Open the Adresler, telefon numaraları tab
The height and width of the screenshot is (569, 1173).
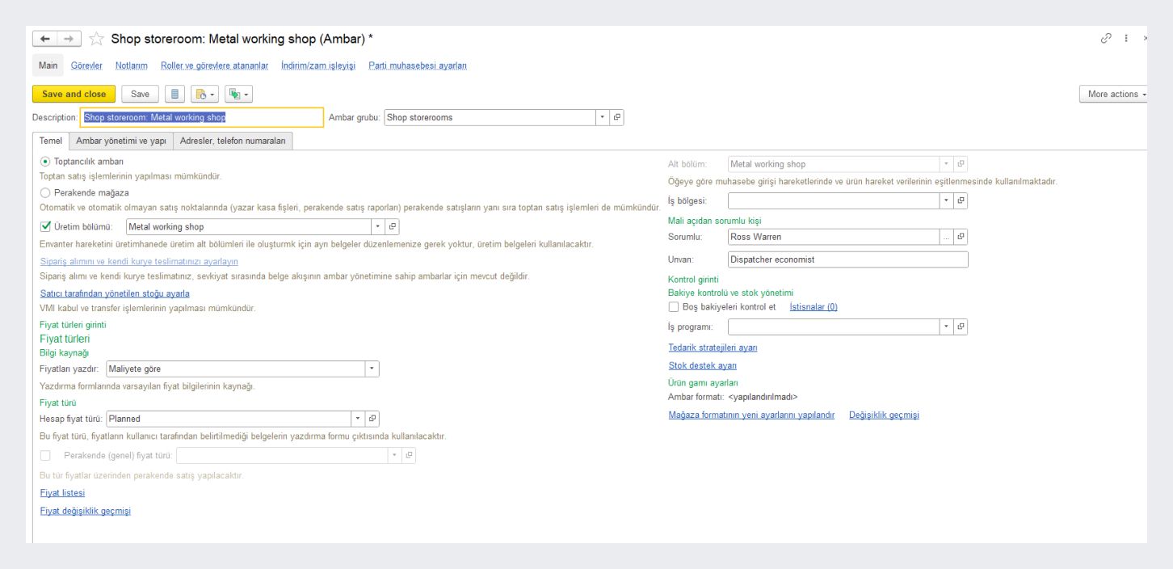(x=233, y=141)
